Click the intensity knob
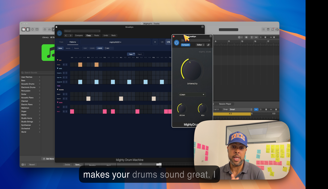 click(x=192, y=70)
